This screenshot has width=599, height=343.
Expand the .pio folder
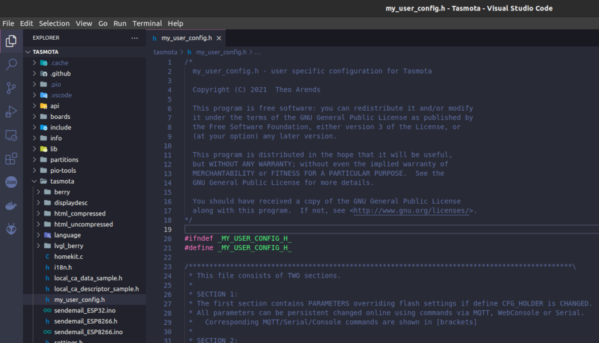click(84, 84)
